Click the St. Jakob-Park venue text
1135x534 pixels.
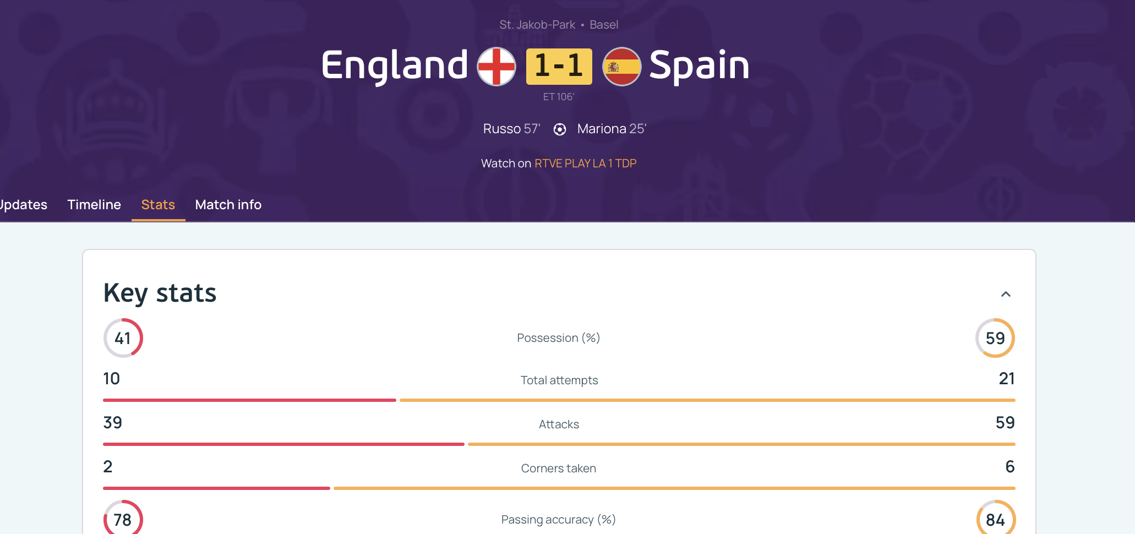[x=537, y=25]
